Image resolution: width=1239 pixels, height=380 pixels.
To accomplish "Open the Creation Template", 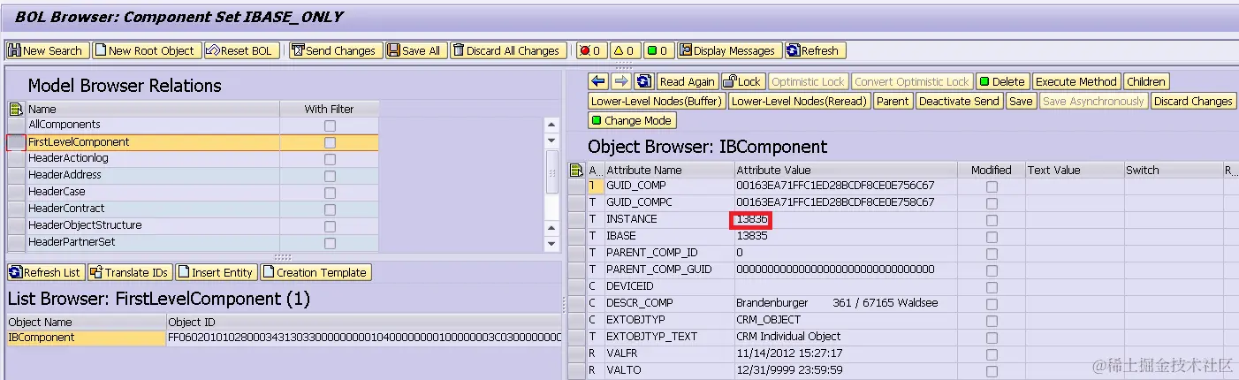I will pos(315,272).
